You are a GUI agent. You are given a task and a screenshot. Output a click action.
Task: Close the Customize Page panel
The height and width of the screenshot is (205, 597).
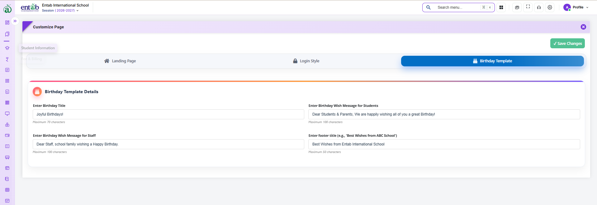583,27
